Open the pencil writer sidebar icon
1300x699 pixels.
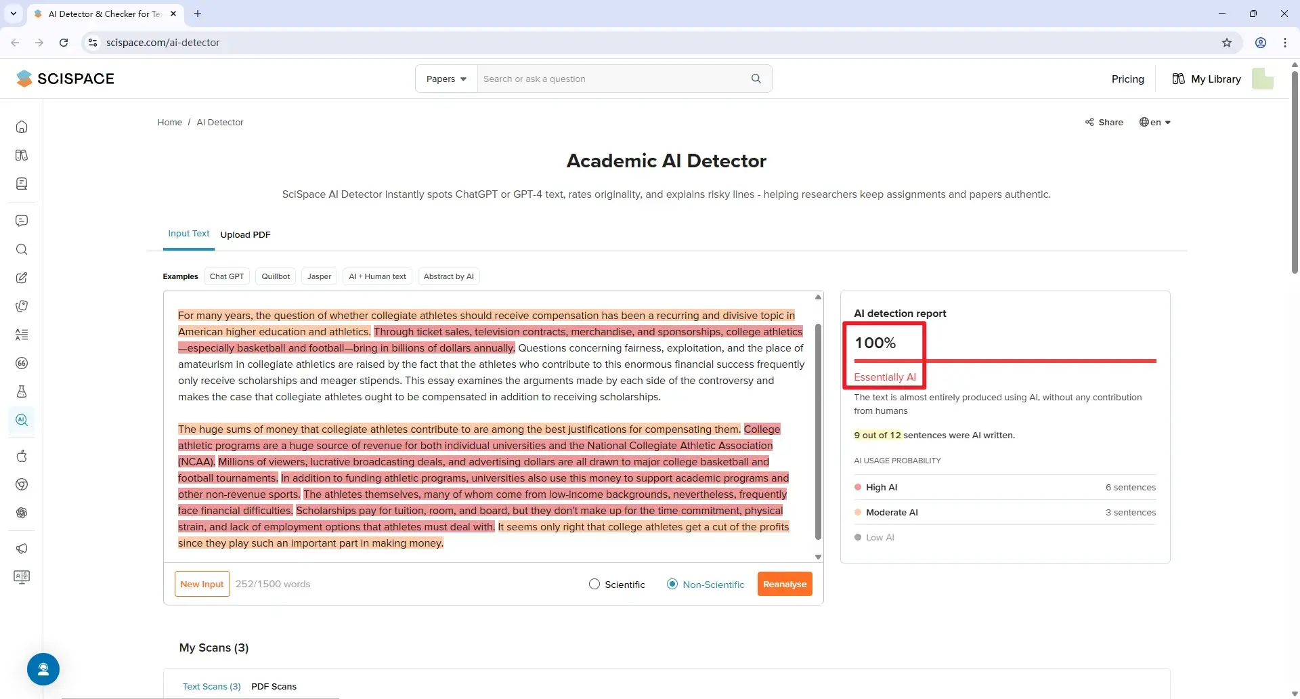[x=22, y=278]
